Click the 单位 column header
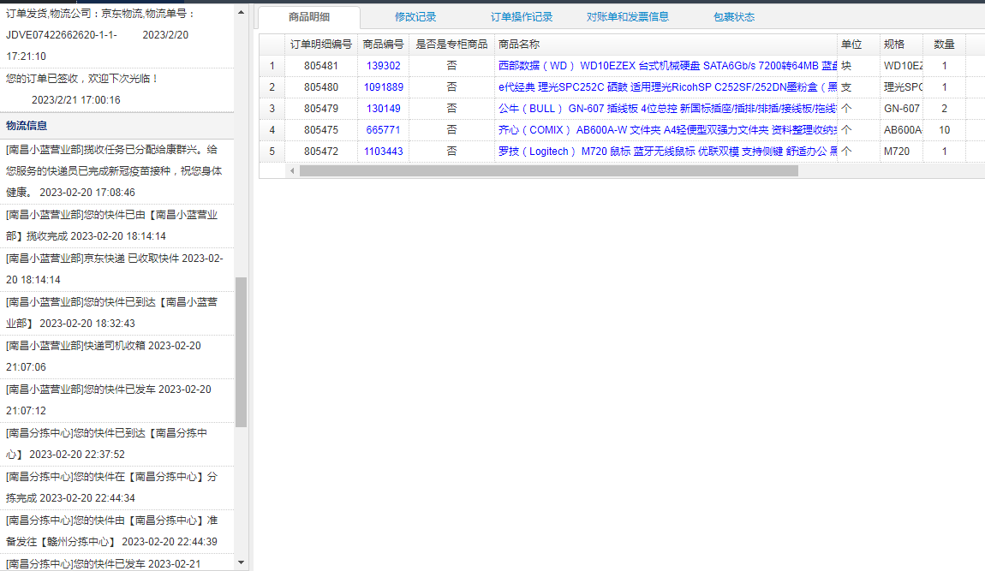The height and width of the screenshot is (571, 985). pos(859,45)
